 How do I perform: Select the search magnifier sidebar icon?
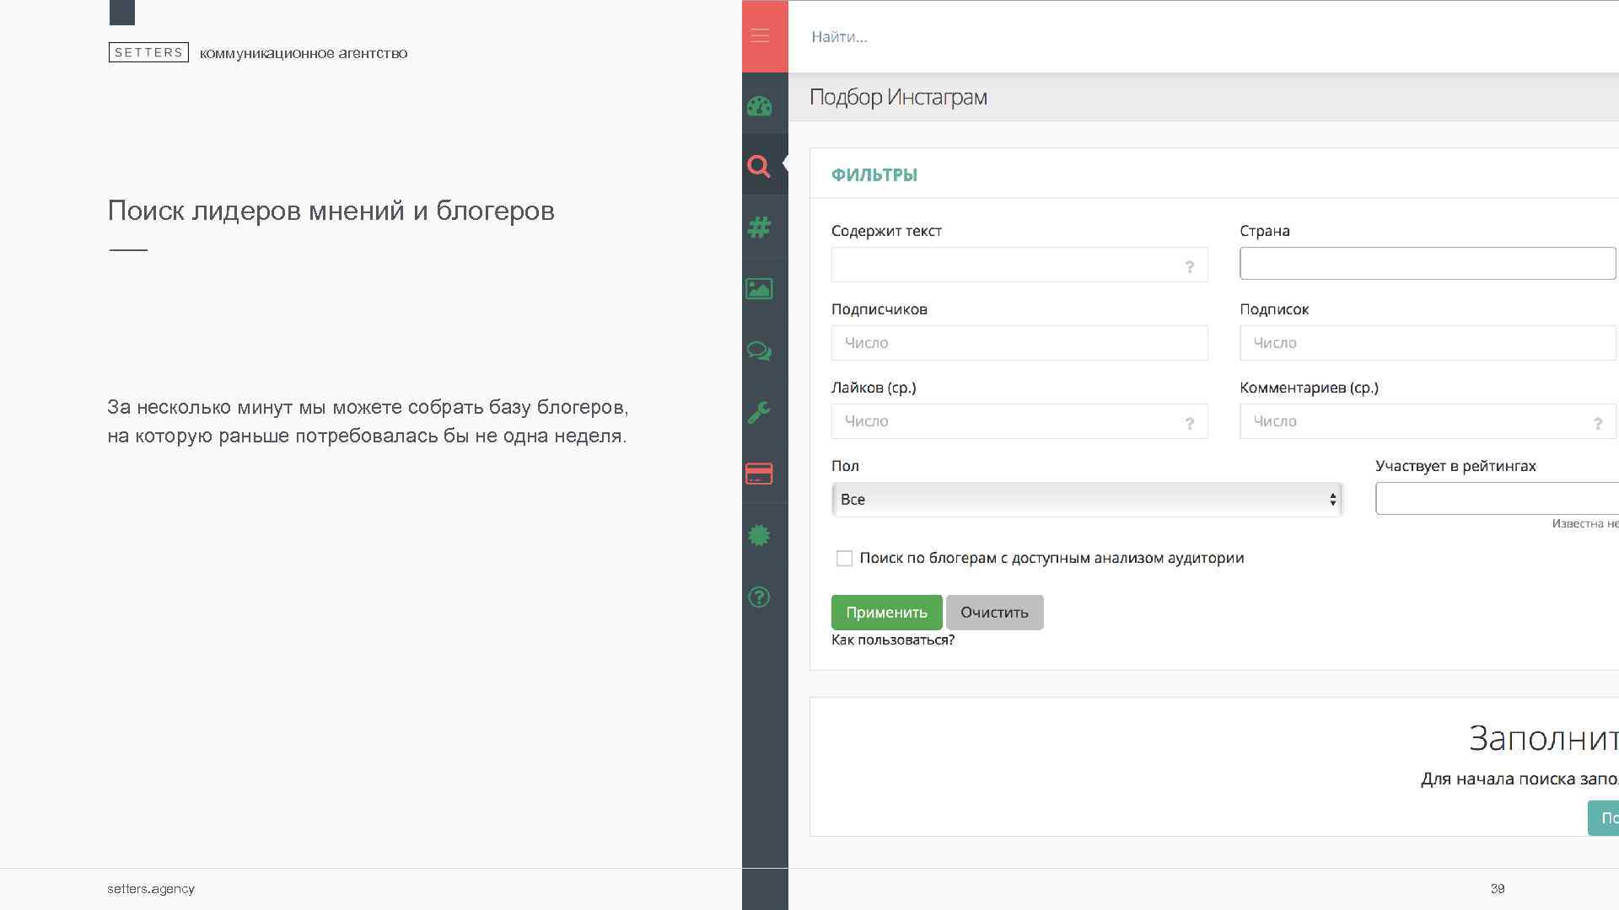point(759,166)
